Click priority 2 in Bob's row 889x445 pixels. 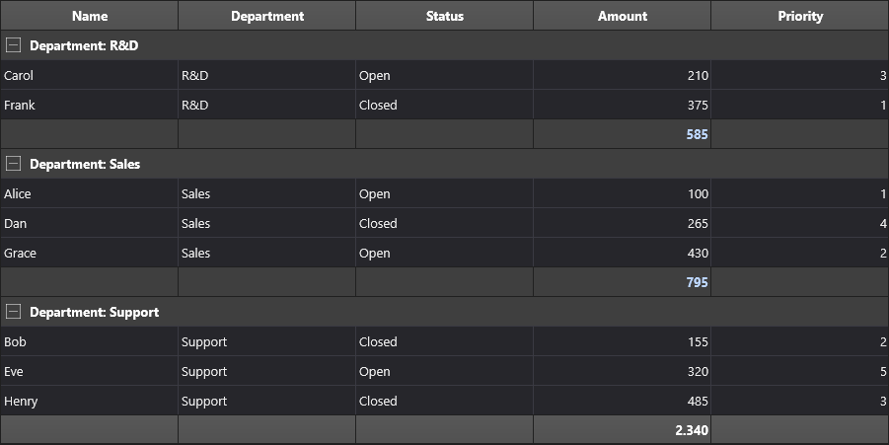800,341
